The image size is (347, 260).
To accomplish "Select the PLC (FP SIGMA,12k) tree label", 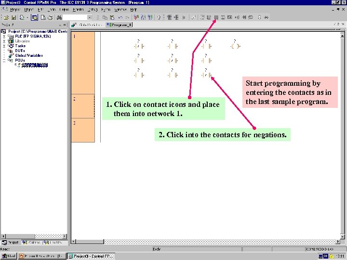I will click(x=33, y=36).
